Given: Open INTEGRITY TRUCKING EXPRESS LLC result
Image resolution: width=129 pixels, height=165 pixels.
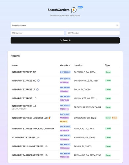Looking at the screenshot, I should click(30, 147).
